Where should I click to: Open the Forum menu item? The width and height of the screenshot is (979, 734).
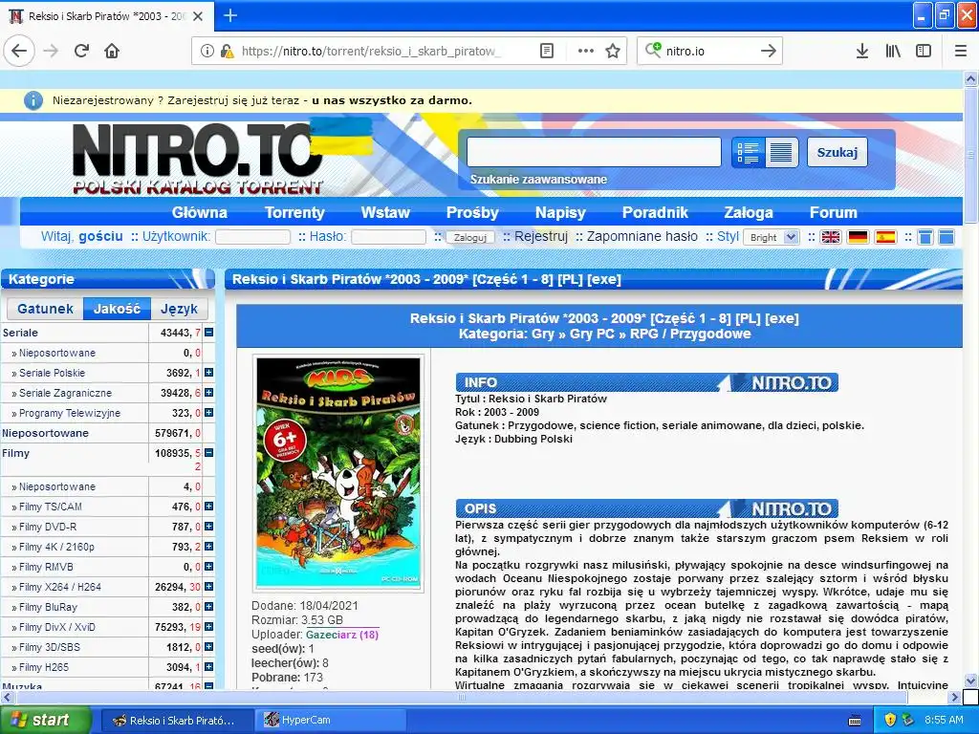(x=834, y=212)
